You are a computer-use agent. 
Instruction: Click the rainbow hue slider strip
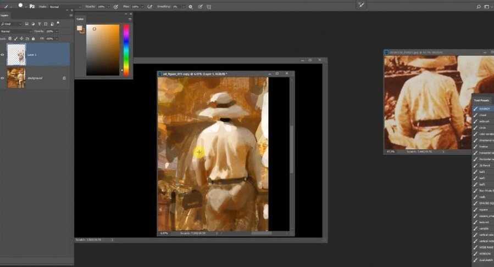pyautogui.click(x=126, y=50)
